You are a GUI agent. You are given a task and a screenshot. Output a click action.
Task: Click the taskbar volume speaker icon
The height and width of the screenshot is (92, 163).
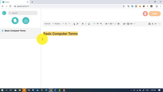134,90
